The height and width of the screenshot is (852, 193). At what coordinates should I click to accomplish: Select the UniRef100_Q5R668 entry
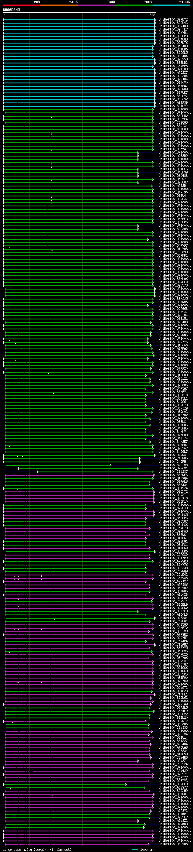click(x=173, y=309)
